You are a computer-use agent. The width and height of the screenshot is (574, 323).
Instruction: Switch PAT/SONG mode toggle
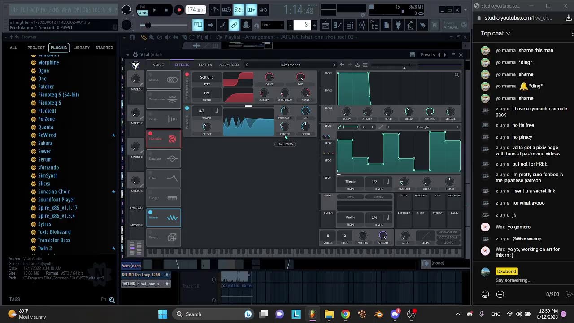point(143,10)
